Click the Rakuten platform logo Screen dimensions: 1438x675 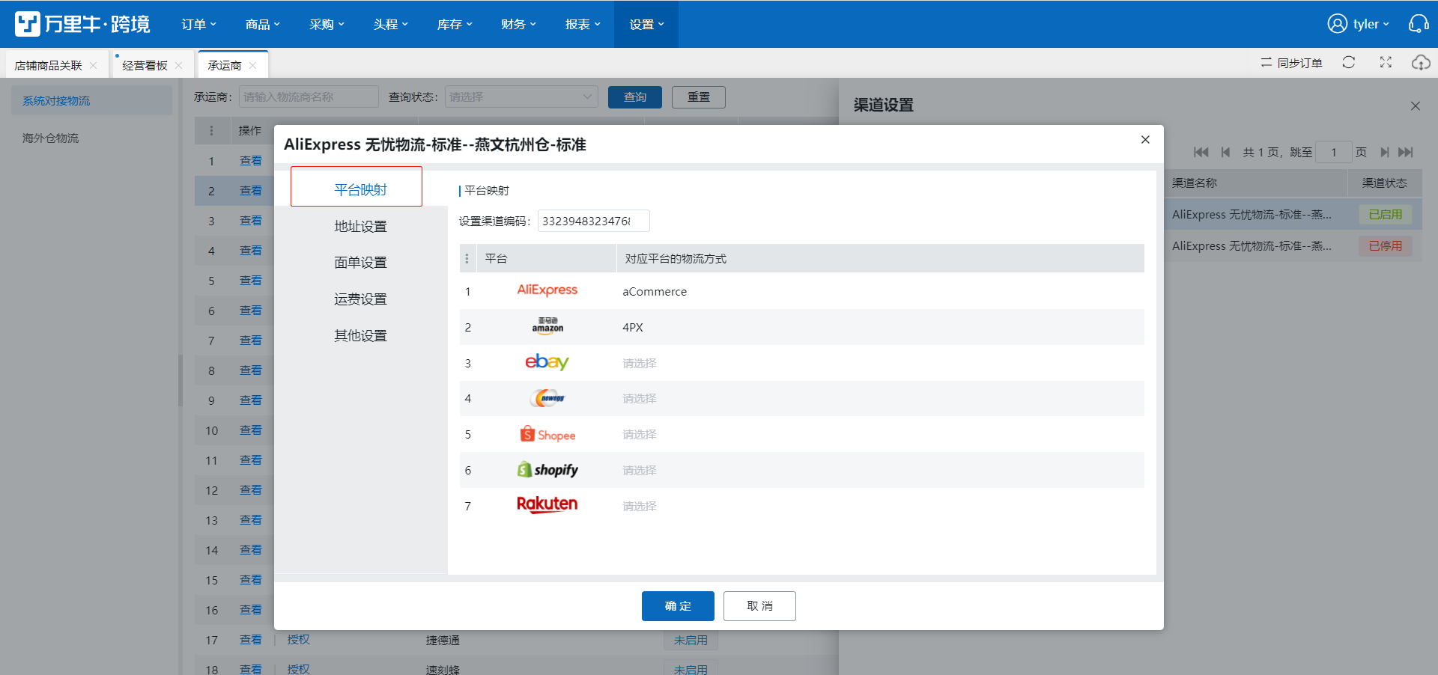[547, 505]
